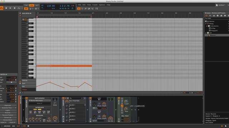
Task: Select the knife tool
Action: tap(92, 9)
